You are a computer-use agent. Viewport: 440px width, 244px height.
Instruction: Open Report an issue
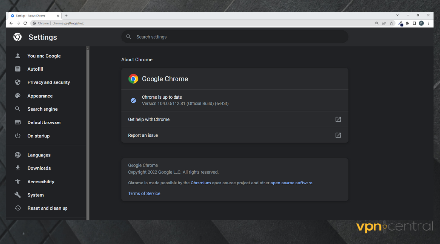235,135
